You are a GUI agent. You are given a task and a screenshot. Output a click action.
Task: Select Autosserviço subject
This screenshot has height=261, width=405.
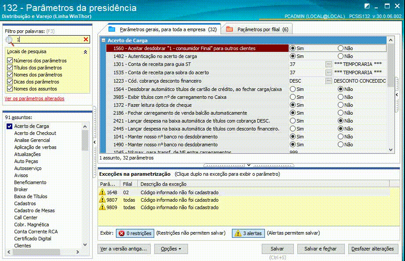coord(28,168)
